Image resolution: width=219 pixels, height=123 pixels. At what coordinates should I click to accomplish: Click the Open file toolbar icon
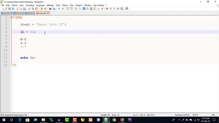(6, 9)
